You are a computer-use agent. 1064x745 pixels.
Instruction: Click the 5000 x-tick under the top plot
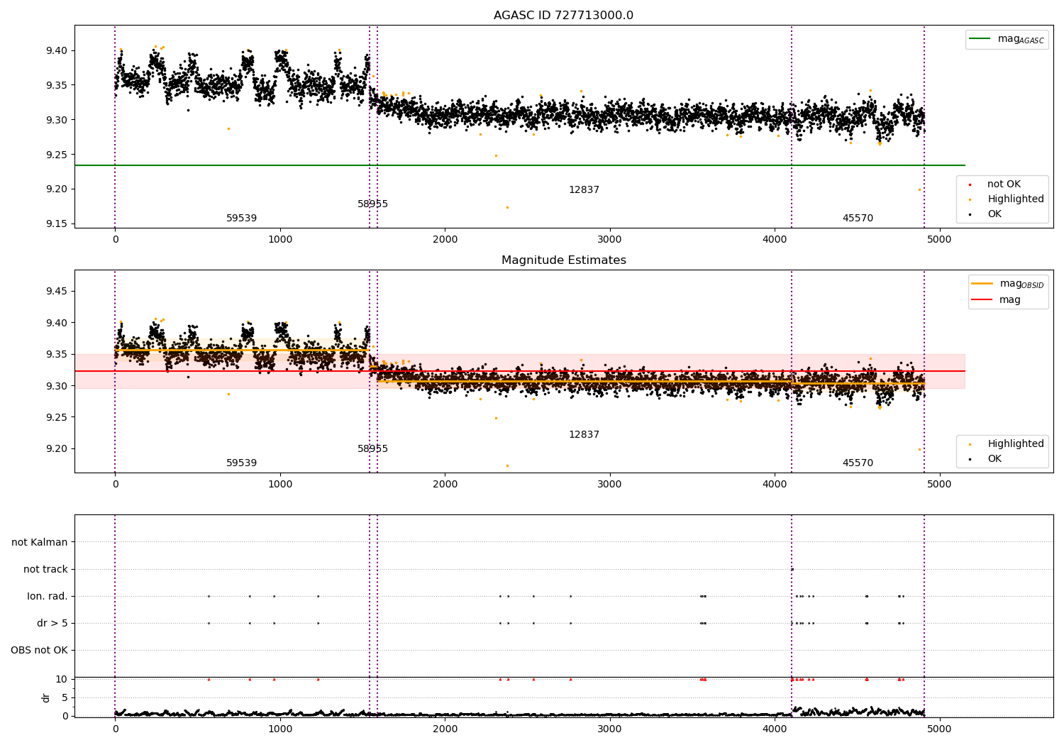pyautogui.click(x=939, y=240)
